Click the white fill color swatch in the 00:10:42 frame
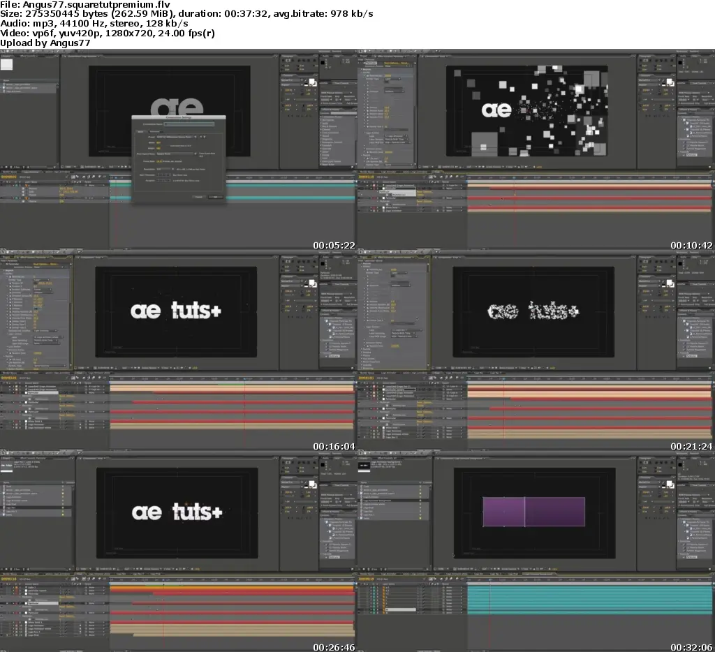 [670, 81]
